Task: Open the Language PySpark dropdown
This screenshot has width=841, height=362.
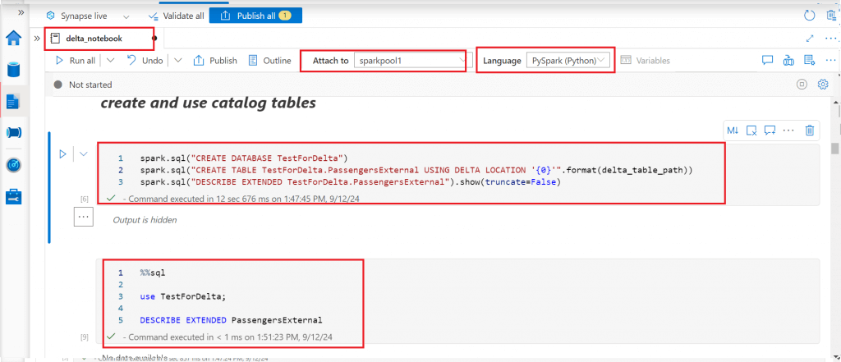Action: click(x=568, y=61)
